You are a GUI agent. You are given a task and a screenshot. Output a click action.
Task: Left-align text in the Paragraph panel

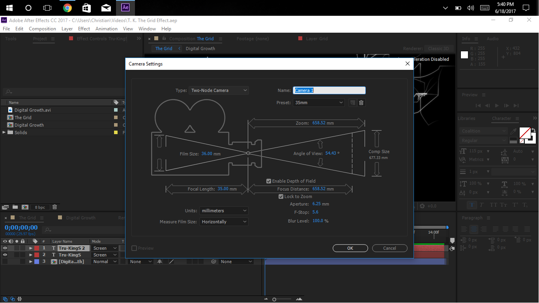tap(464, 229)
